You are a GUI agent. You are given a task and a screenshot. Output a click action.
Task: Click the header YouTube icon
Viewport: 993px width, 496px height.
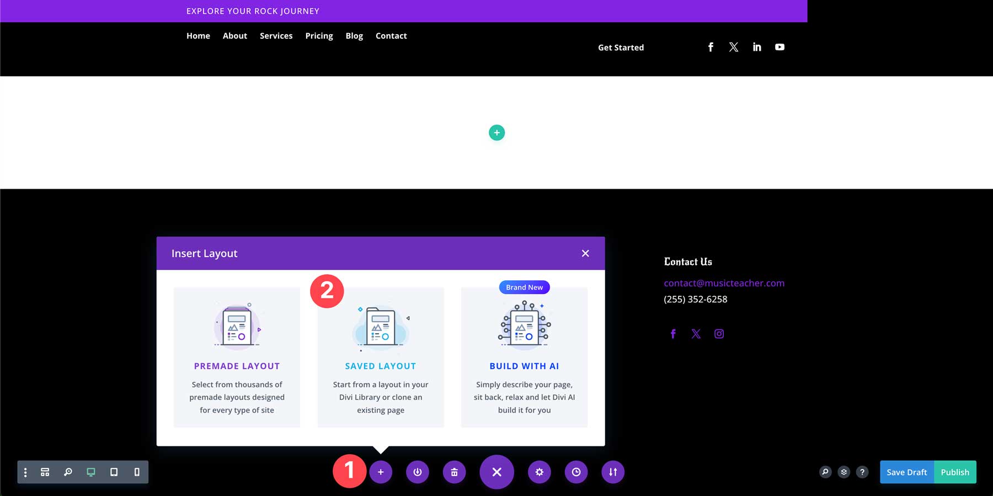pyautogui.click(x=780, y=47)
